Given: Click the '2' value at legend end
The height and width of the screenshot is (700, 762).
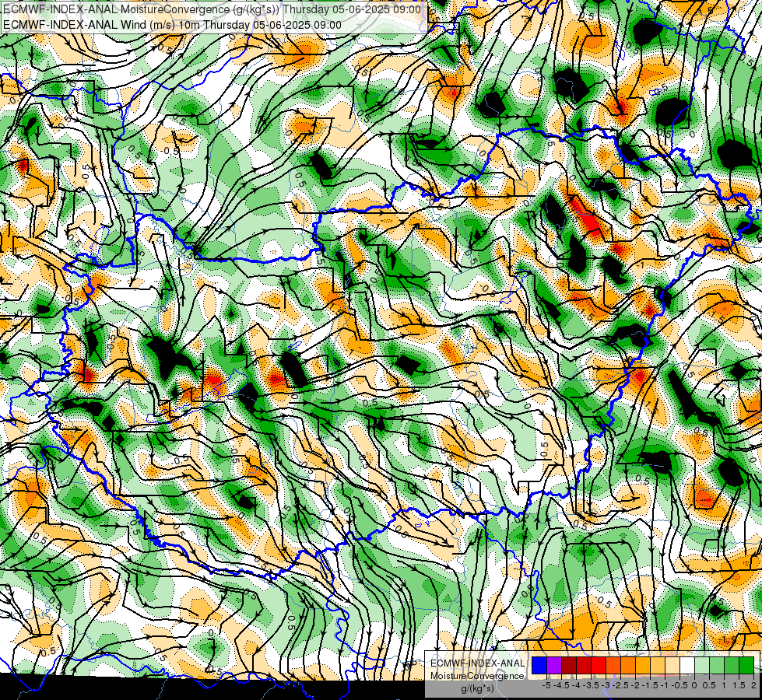Looking at the screenshot, I should [x=753, y=685].
